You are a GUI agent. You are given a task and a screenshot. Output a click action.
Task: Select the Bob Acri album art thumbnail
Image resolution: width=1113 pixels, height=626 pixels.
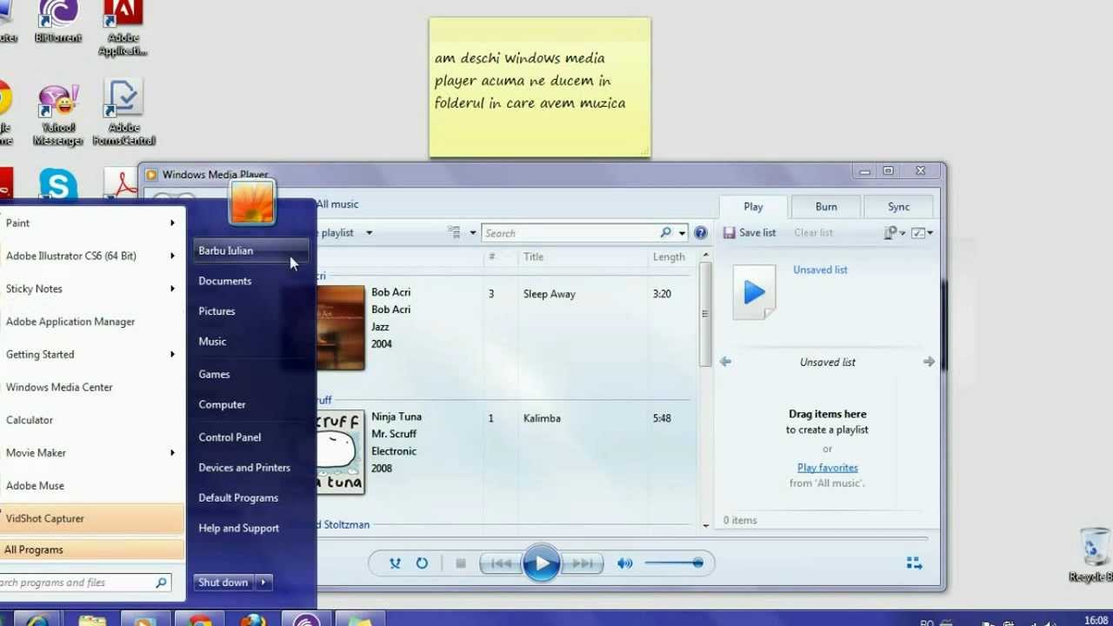(x=340, y=328)
